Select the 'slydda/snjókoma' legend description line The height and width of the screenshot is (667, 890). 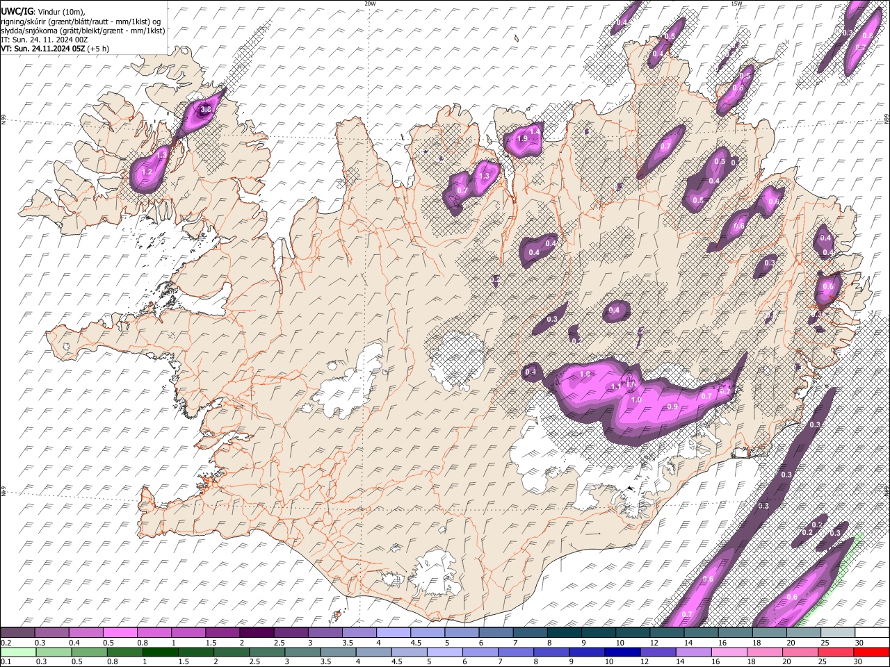tap(83, 31)
